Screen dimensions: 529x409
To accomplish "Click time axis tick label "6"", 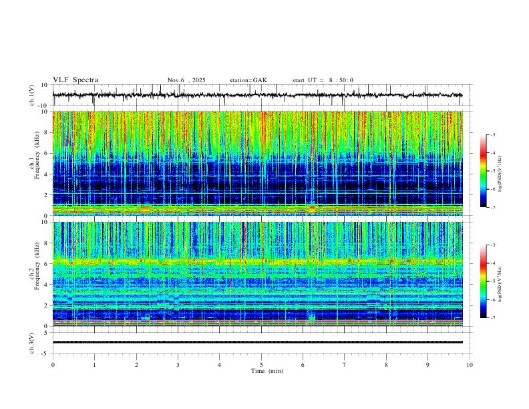I will (303, 365).
